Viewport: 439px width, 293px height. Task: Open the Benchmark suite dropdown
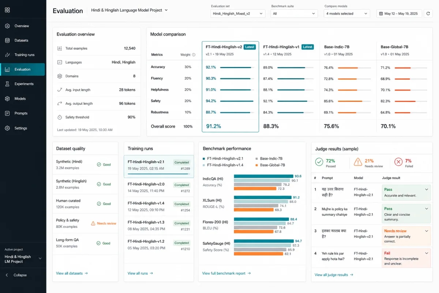coord(294,14)
